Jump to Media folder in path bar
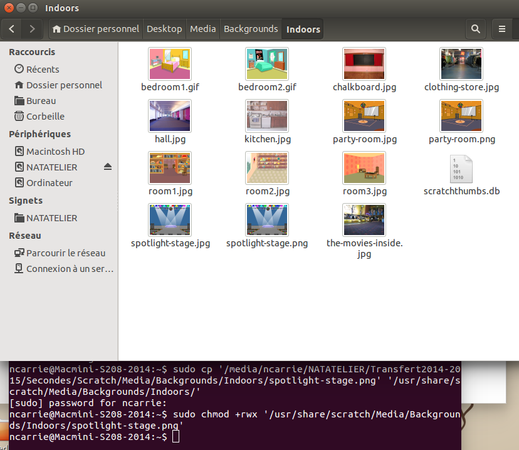Viewport: 519px width, 450px height. [x=202, y=29]
